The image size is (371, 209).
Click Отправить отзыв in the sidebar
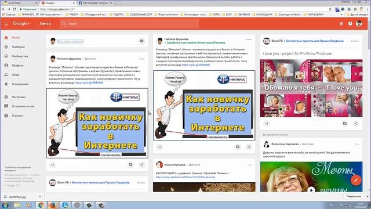click(x=23, y=106)
